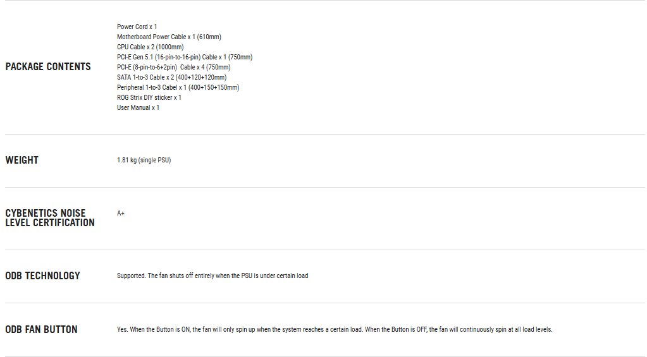The height and width of the screenshot is (357, 647).
Task: Click the word 'Yes' in ODB Fan Button row
Action: [x=122, y=330]
